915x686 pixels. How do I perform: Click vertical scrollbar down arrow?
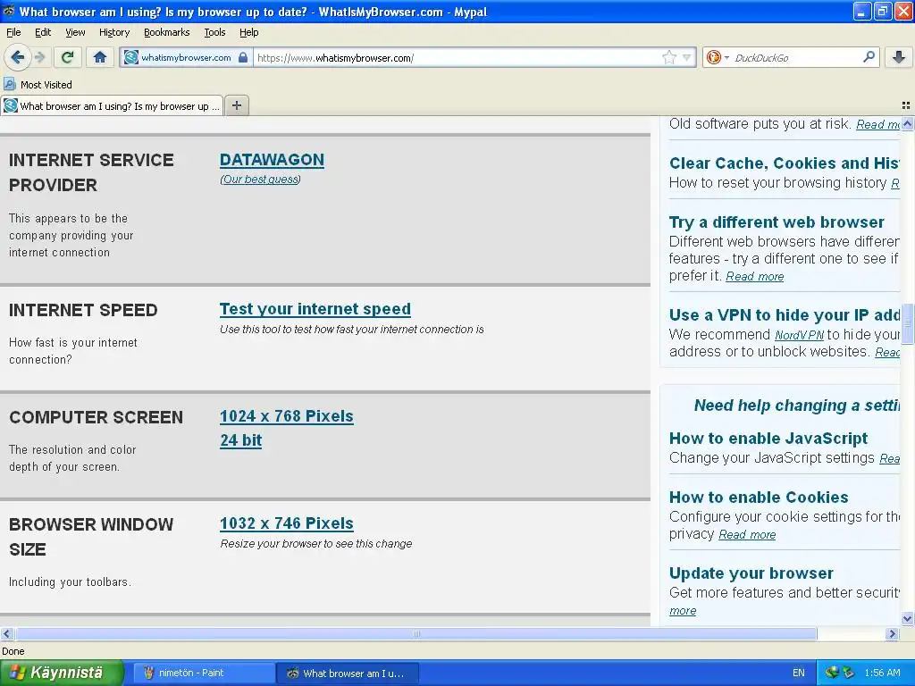coord(908,618)
